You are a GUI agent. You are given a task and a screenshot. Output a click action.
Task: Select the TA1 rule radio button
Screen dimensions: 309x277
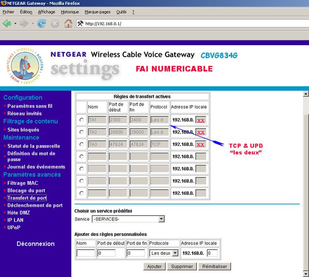[x=81, y=120]
